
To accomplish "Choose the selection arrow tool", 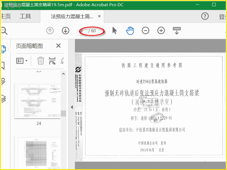I will pos(115,31).
